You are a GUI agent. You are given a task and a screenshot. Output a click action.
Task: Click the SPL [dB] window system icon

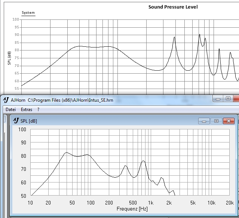(x=16, y=120)
